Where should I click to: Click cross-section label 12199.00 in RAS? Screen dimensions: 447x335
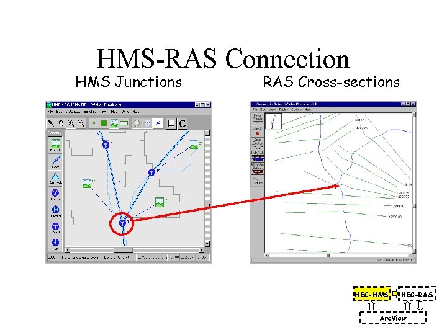(x=395, y=217)
